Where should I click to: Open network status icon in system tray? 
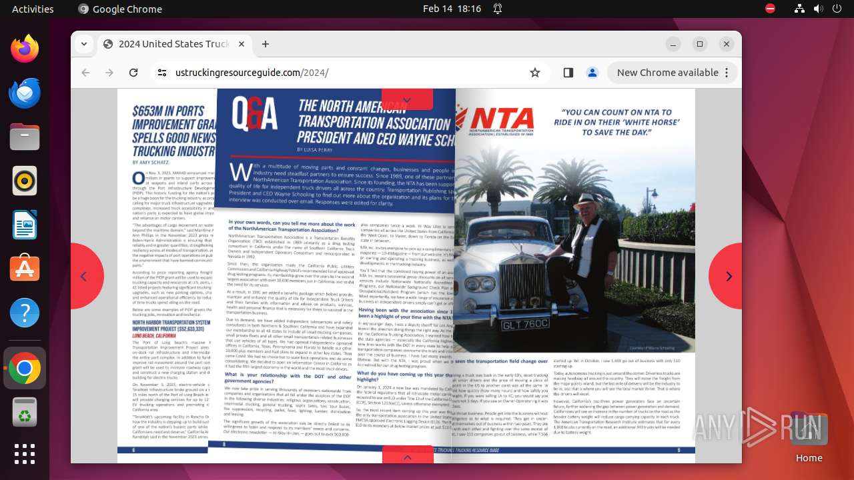tap(800, 9)
